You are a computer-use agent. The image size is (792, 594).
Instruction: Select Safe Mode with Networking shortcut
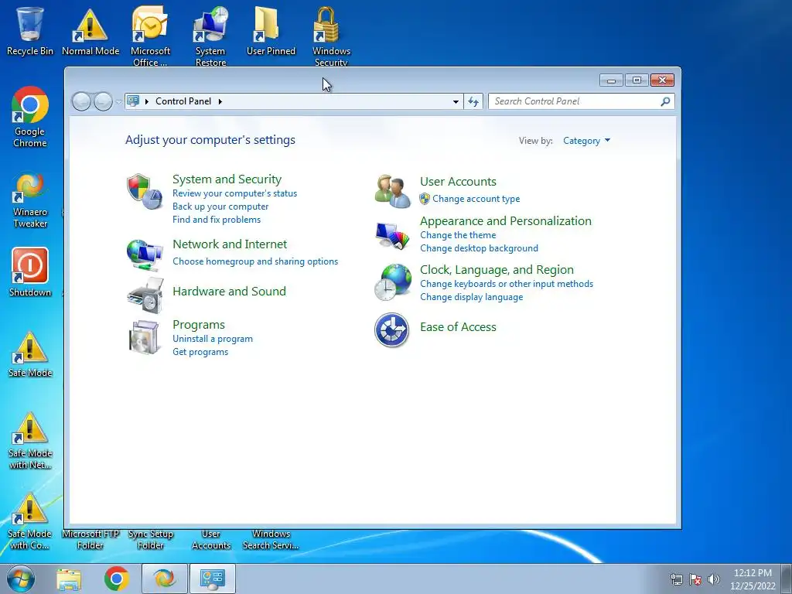coord(30,441)
